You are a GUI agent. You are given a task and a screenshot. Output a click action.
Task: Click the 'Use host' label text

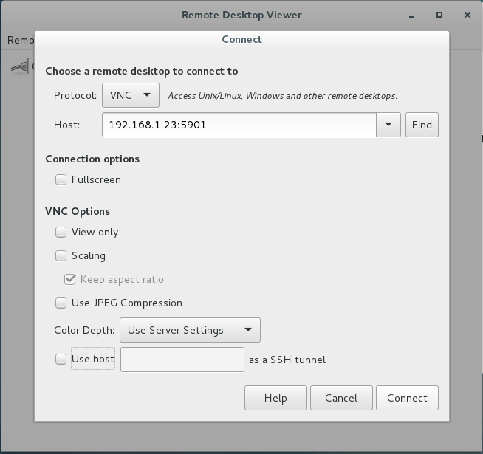93,359
